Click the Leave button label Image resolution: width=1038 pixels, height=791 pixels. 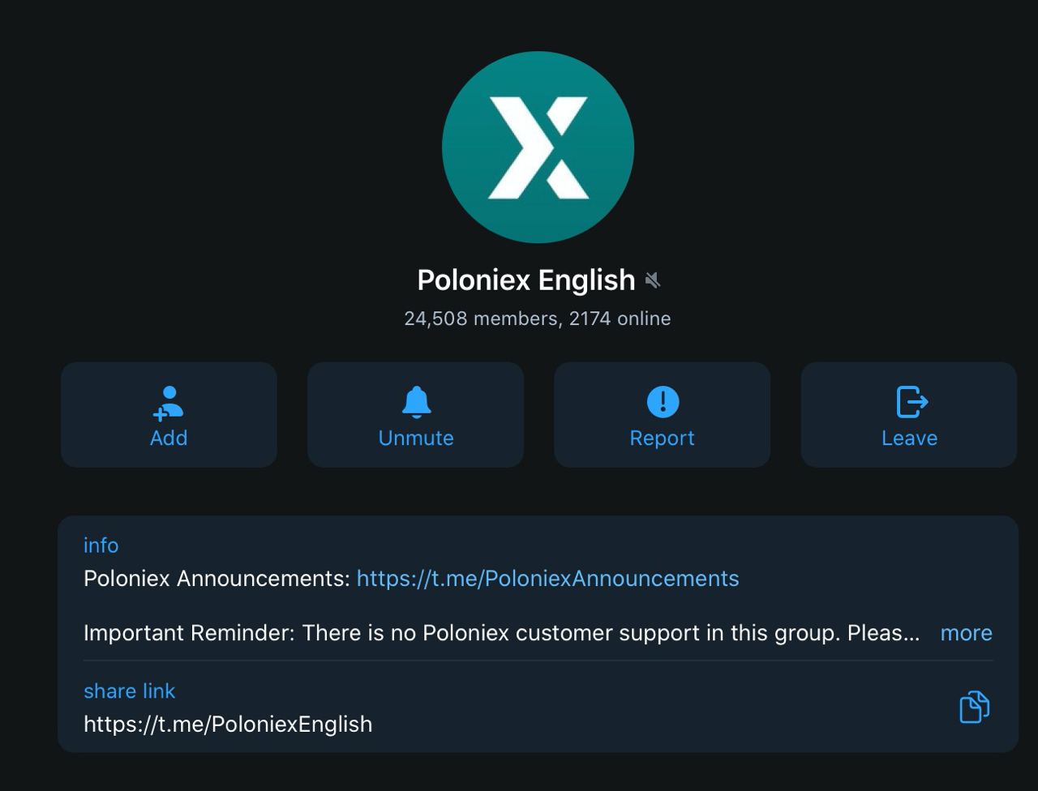click(909, 438)
